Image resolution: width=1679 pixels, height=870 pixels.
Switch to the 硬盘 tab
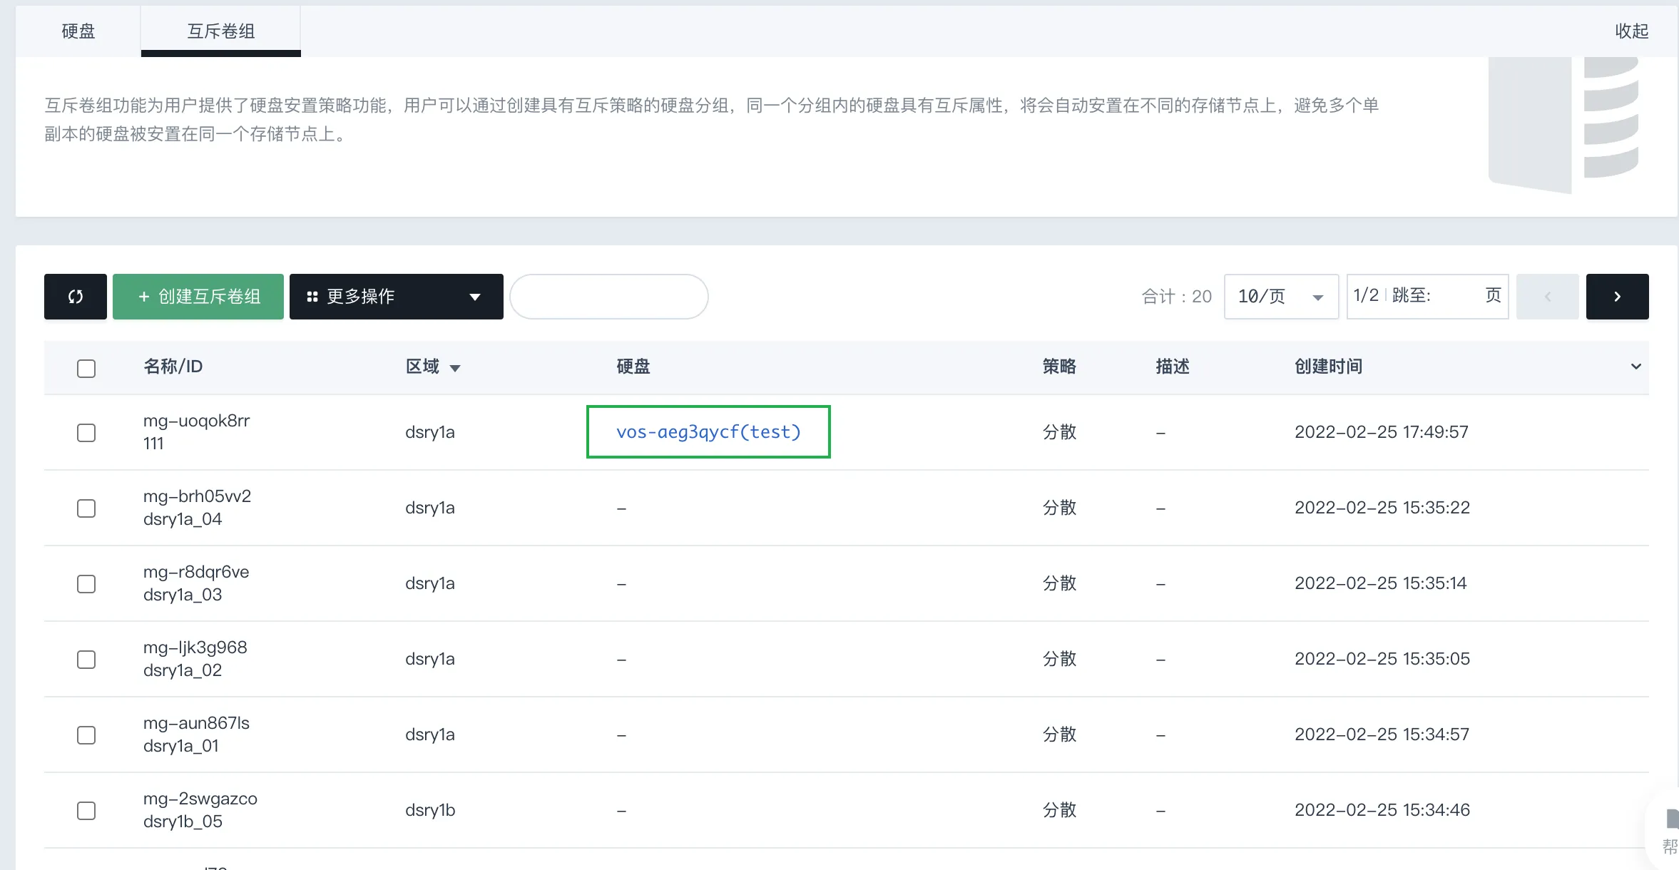(78, 31)
